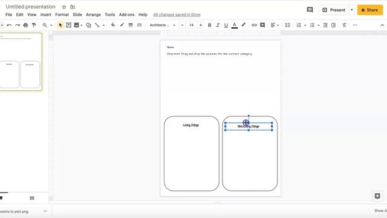Click the Clear formatting icon
387x218 pixels.
344,25
